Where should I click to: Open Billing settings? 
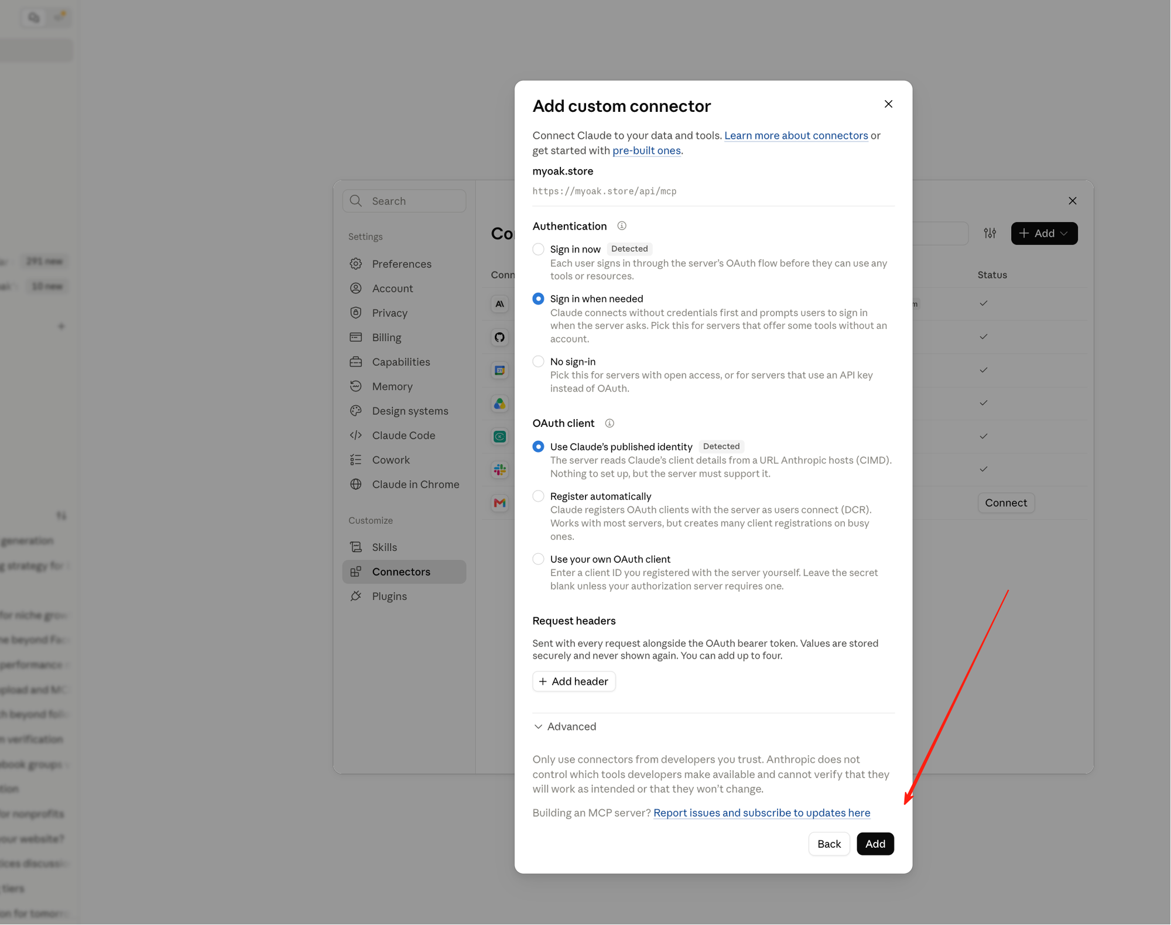404,338
